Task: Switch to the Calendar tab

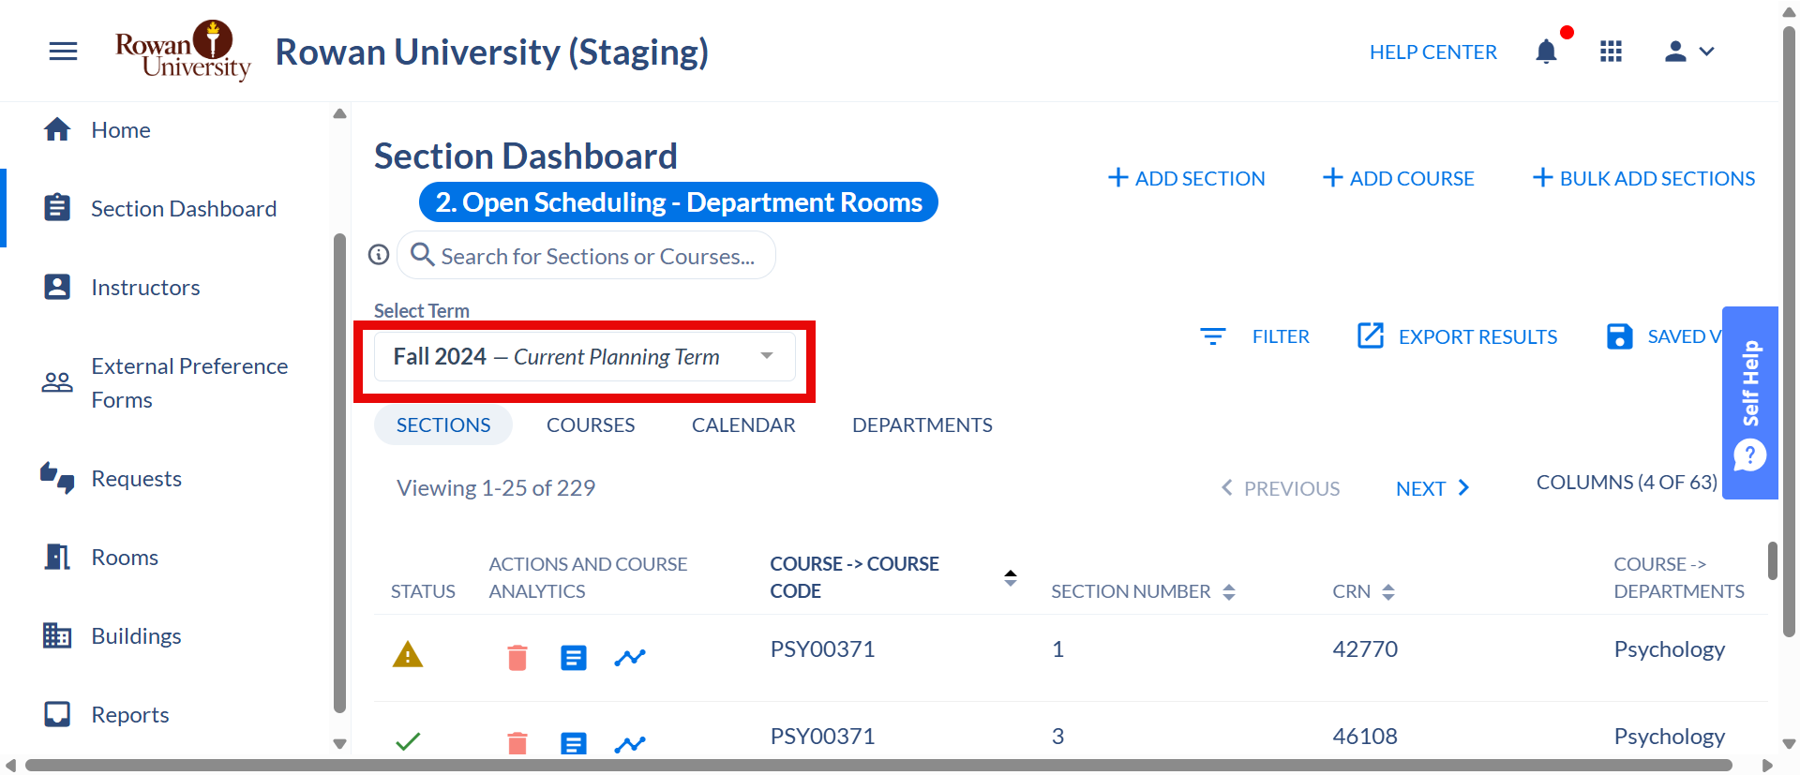Action: point(743,425)
